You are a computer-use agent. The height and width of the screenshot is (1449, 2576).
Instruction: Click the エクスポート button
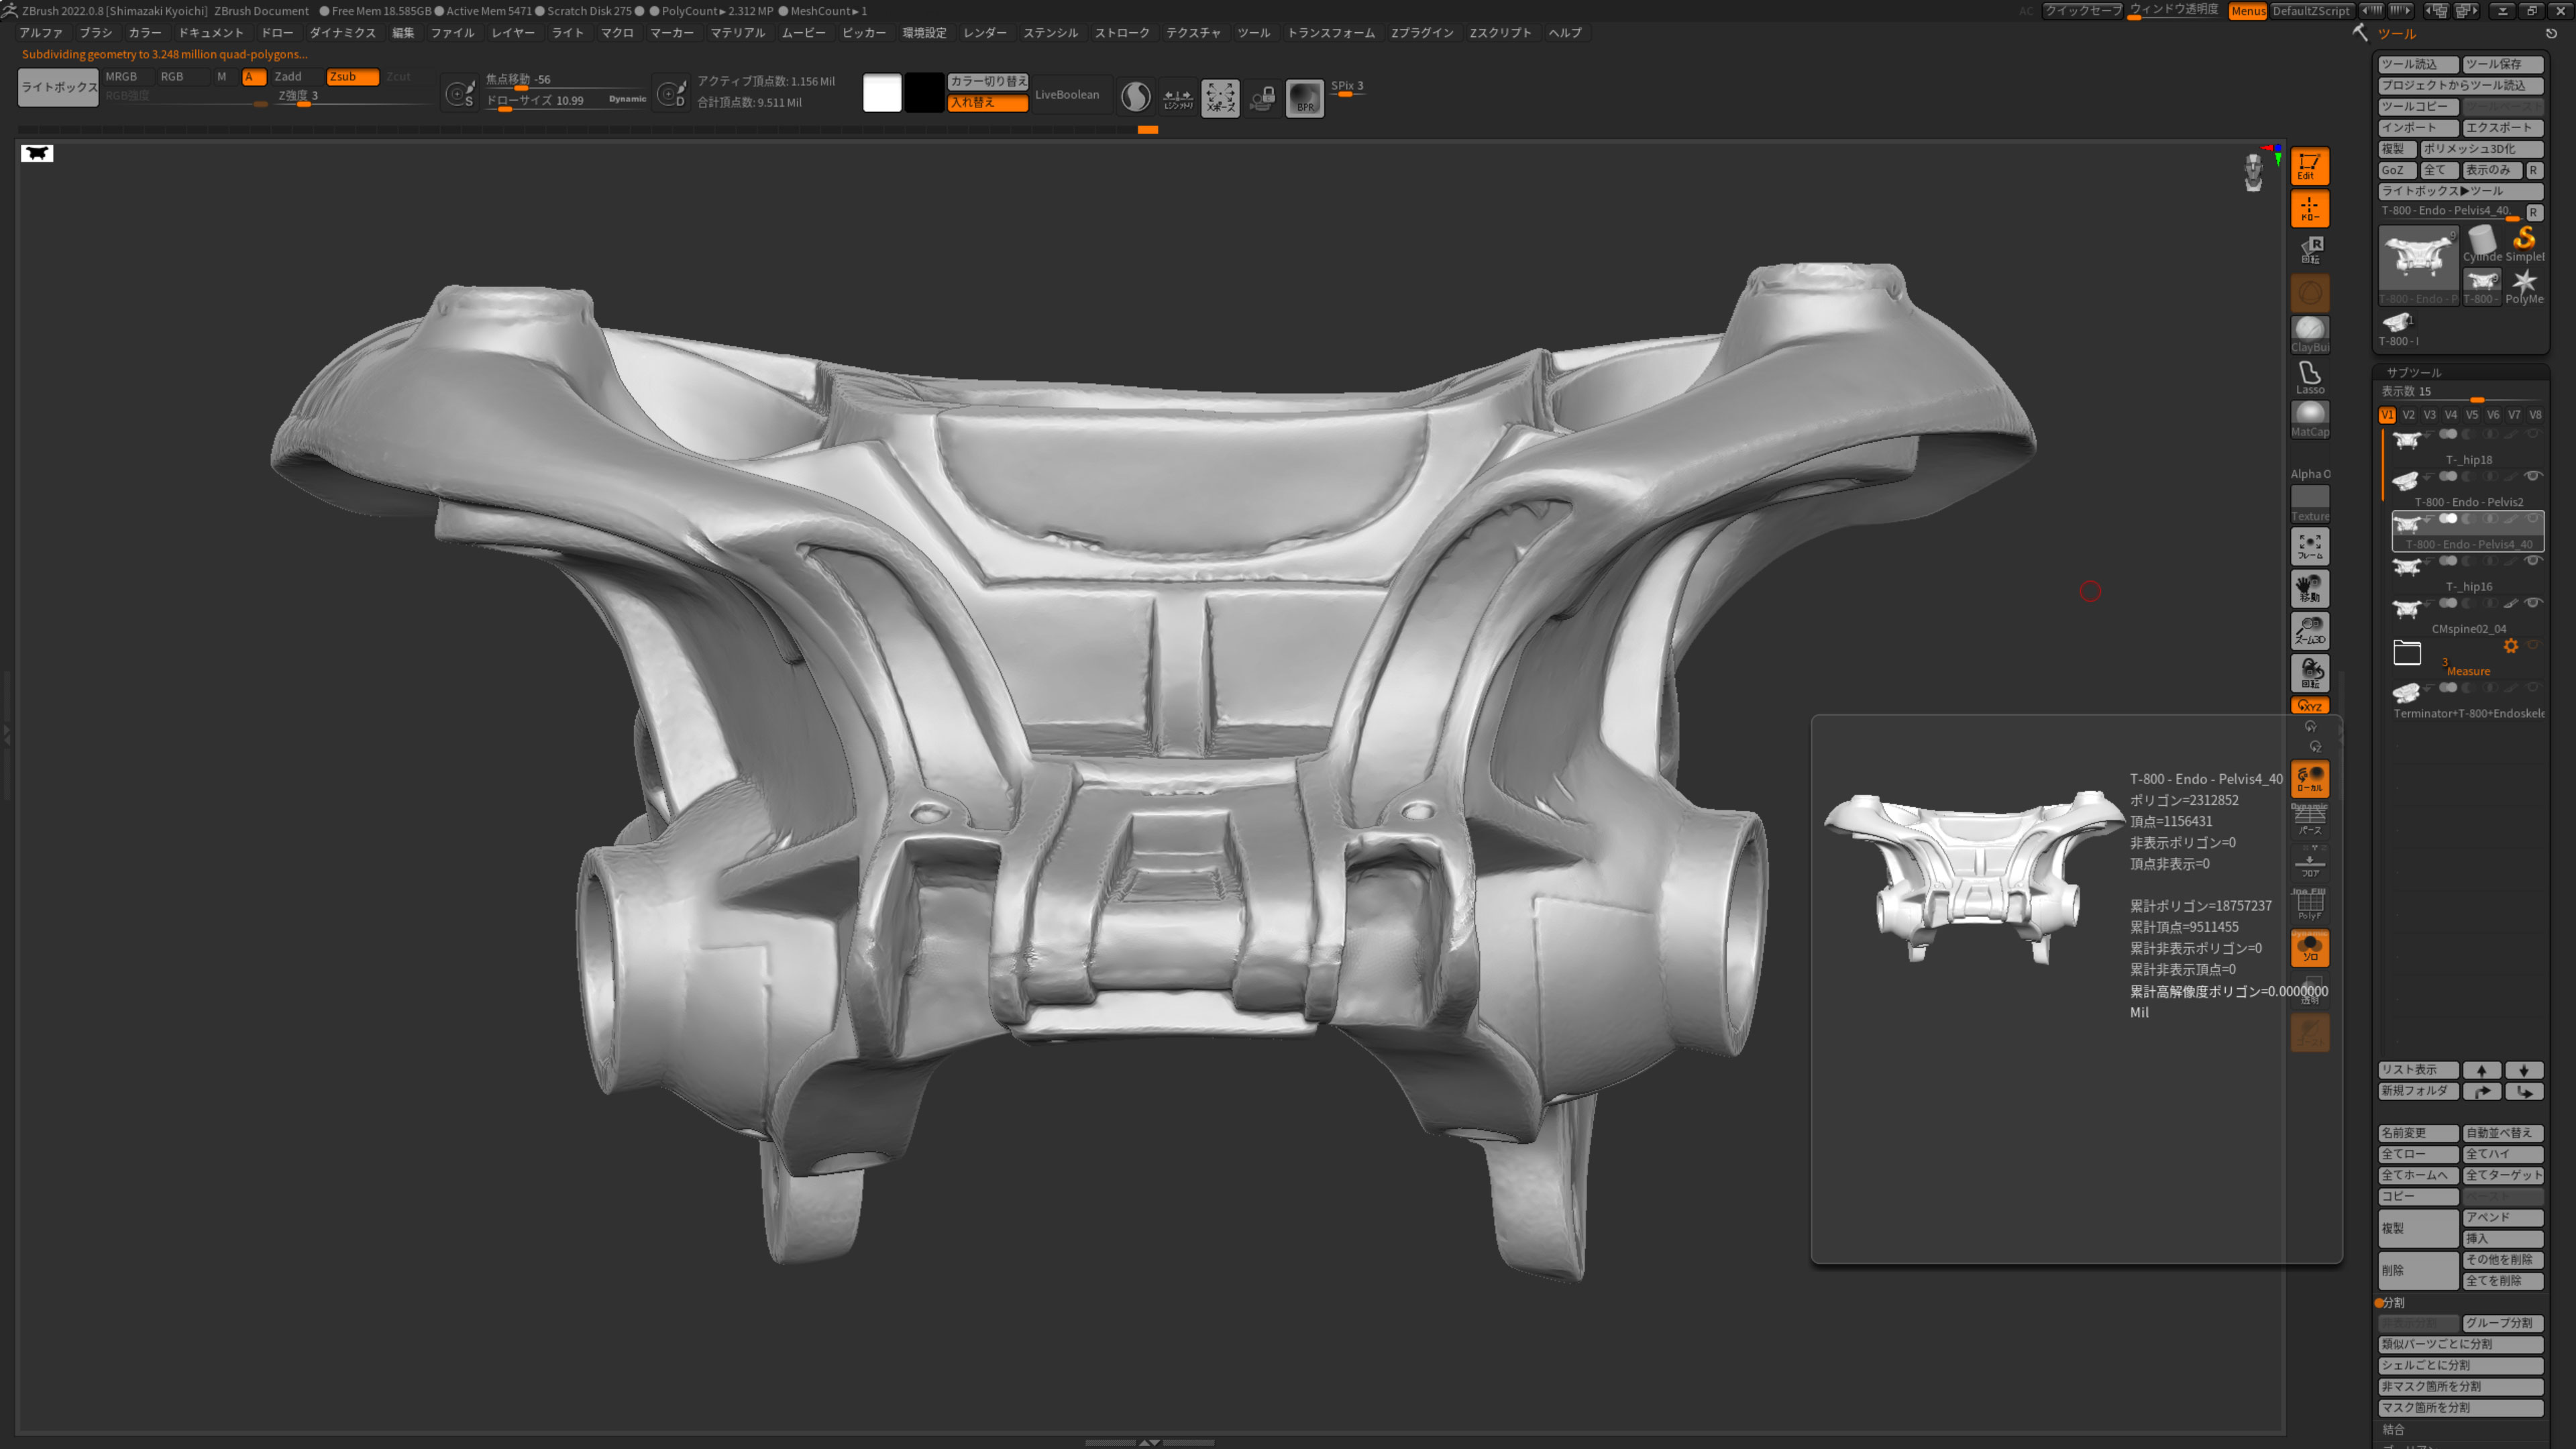(2503, 128)
